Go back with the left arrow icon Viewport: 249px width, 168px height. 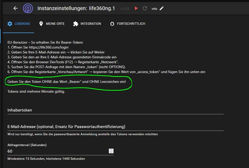[x=16, y=8]
